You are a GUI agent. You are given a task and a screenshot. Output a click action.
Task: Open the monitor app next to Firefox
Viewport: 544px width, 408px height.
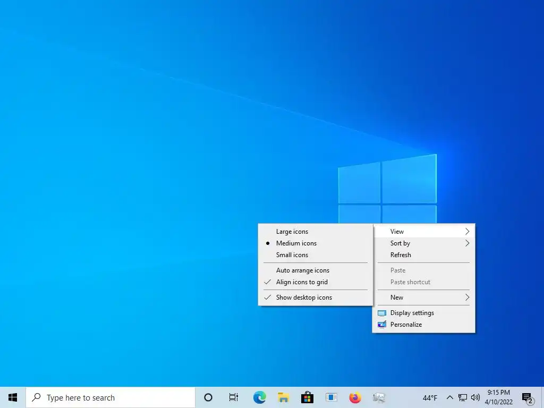tap(379, 397)
